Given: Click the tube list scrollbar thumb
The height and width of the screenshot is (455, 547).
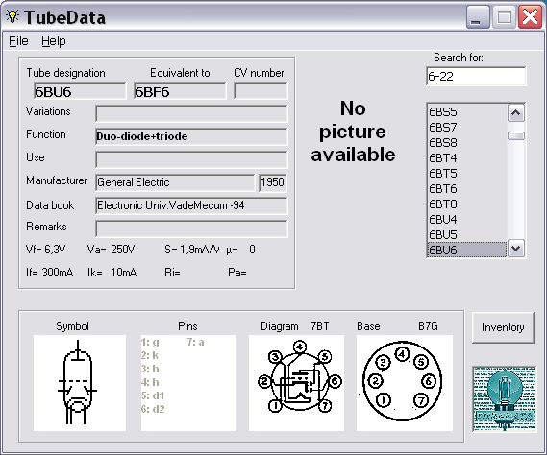Looking at the screenshot, I should point(516,136).
